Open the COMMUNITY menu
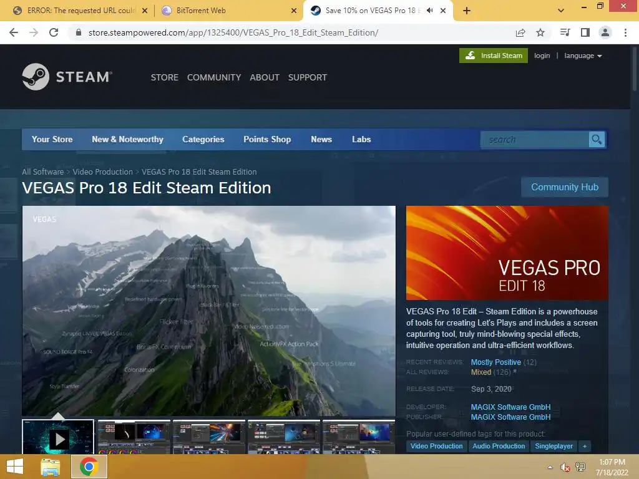Viewport: 639px width, 479px height. [x=214, y=77]
